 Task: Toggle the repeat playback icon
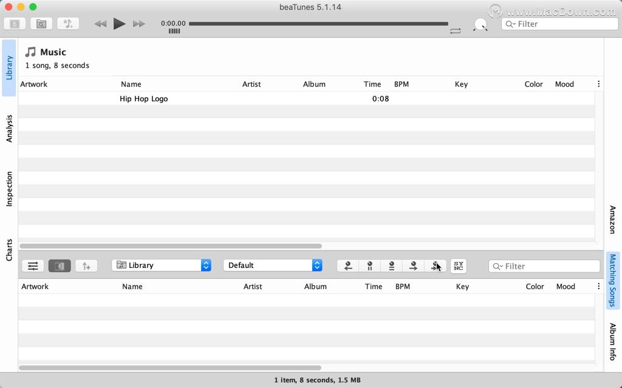pyautogui.click(x=456, y=31)
